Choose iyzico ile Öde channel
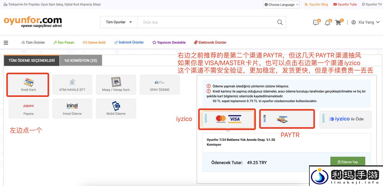Image resolution: width=383 pixels, height=186 pixels. 345,119
